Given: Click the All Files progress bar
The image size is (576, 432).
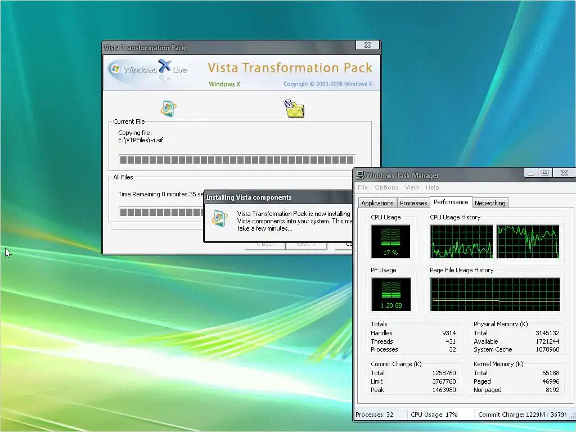Looking at the screenshot, I should [161, 212].
